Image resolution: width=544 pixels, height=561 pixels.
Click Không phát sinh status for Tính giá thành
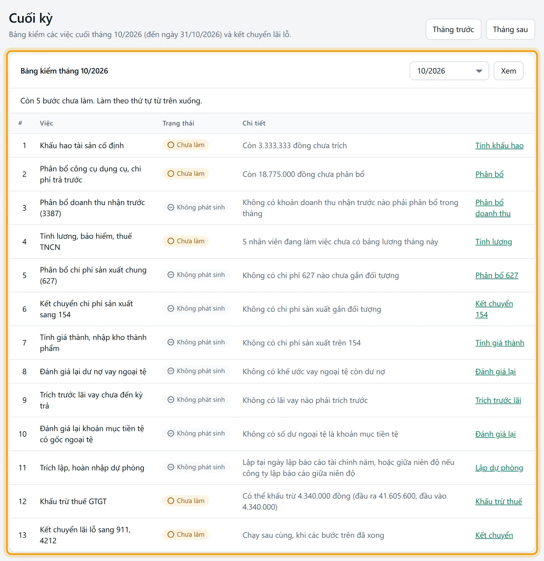coord(196,342)
